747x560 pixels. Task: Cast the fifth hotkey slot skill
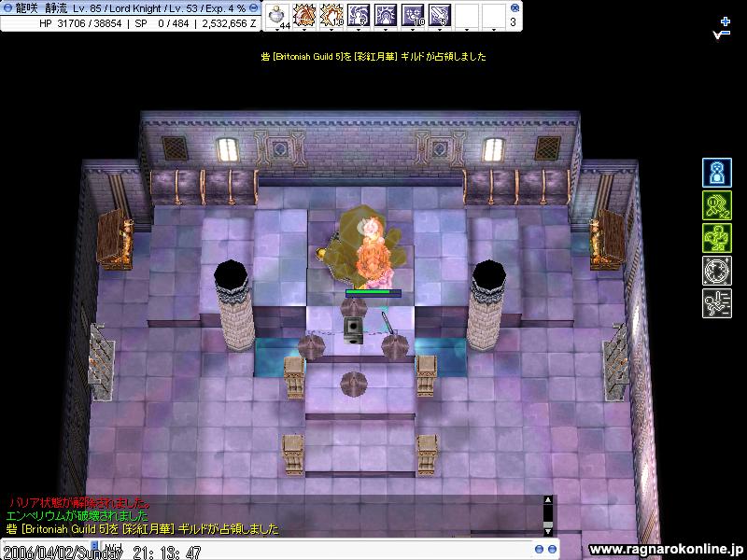click(386, 15)
